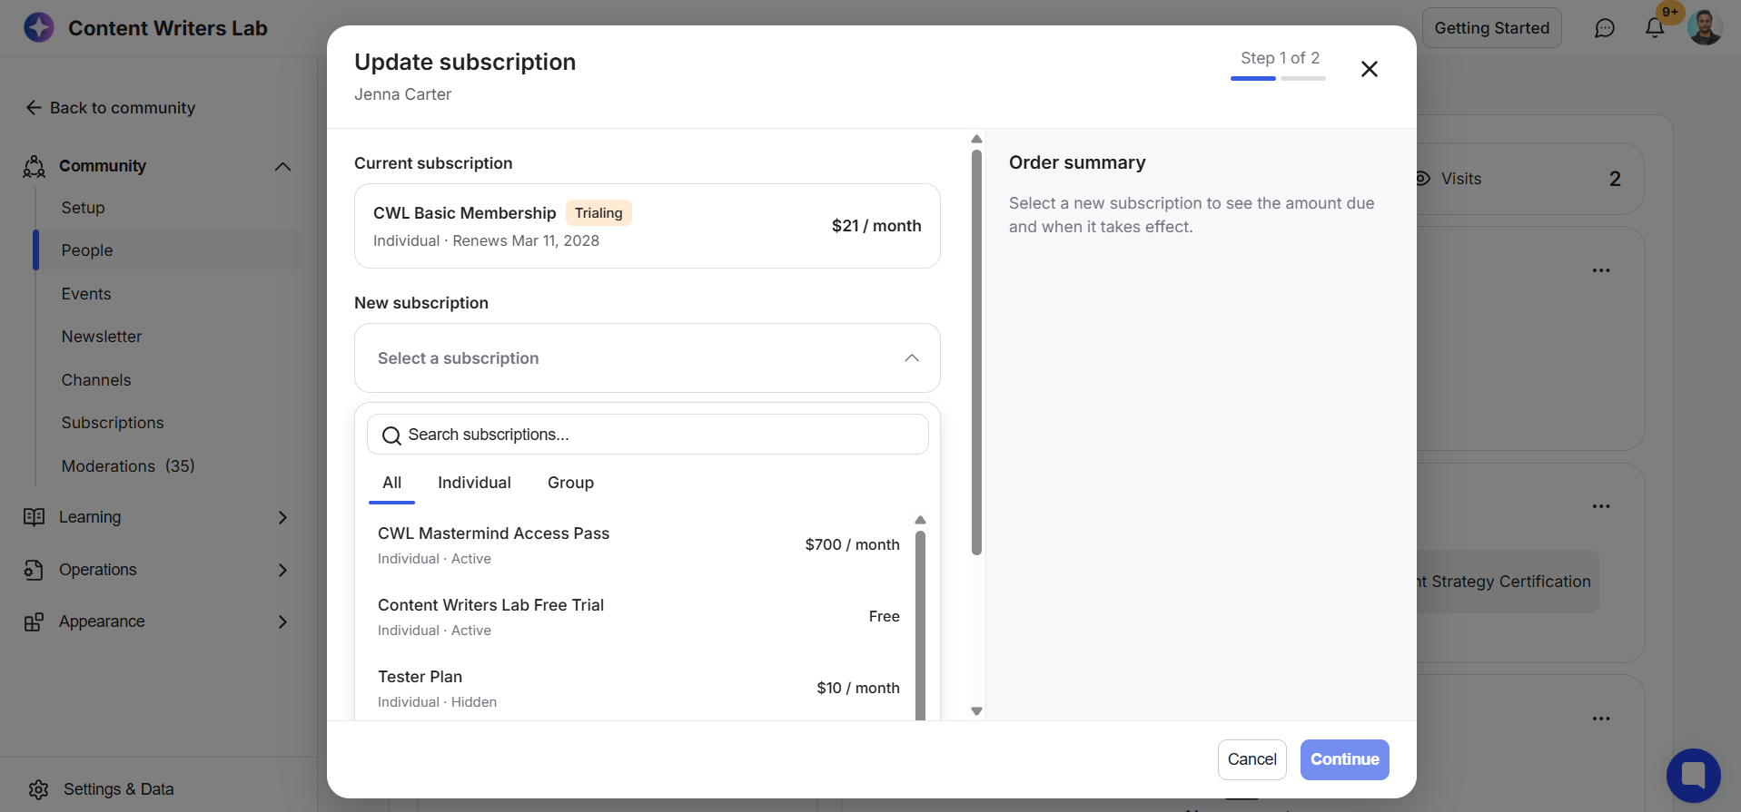The width and height of the screenshot is (1741, 812).
Task: Click the Community people icon in sidebar
Action: pos(35,166)
